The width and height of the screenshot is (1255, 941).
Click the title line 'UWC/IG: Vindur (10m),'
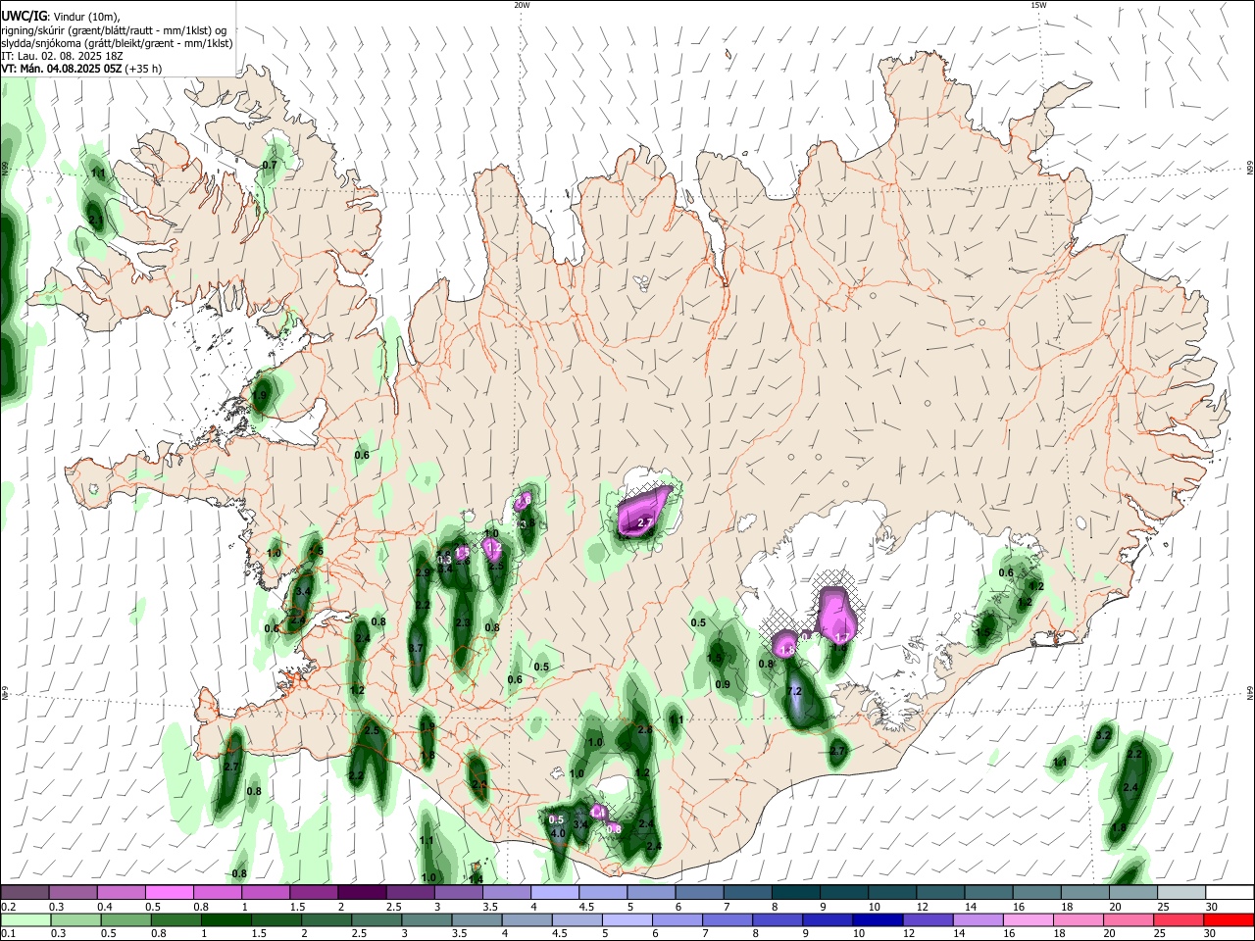[61, 15]
